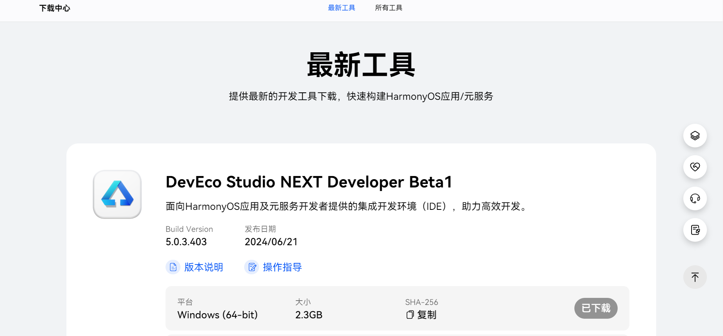Open the heart handshake floating icon
723x336 pixels.
(695, 167)
